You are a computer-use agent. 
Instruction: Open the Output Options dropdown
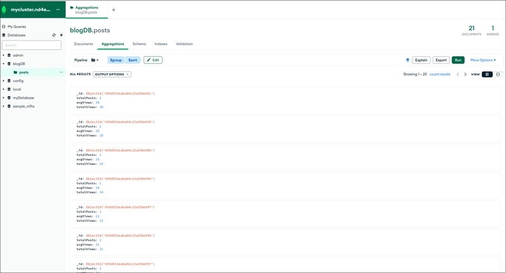coord(112,75)
